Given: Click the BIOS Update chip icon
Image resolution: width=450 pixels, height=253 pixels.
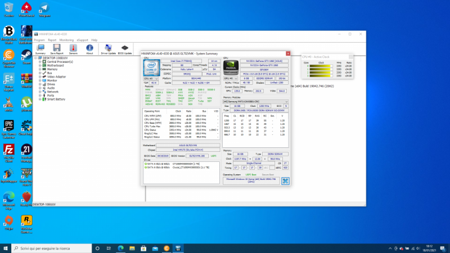Looking at the screenshot, I should (125, 48).
